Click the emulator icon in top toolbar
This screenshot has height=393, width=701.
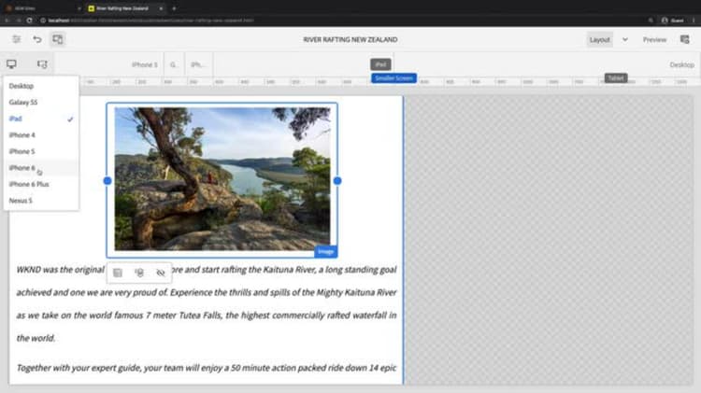pyautogui.click(x=58, y=39)
